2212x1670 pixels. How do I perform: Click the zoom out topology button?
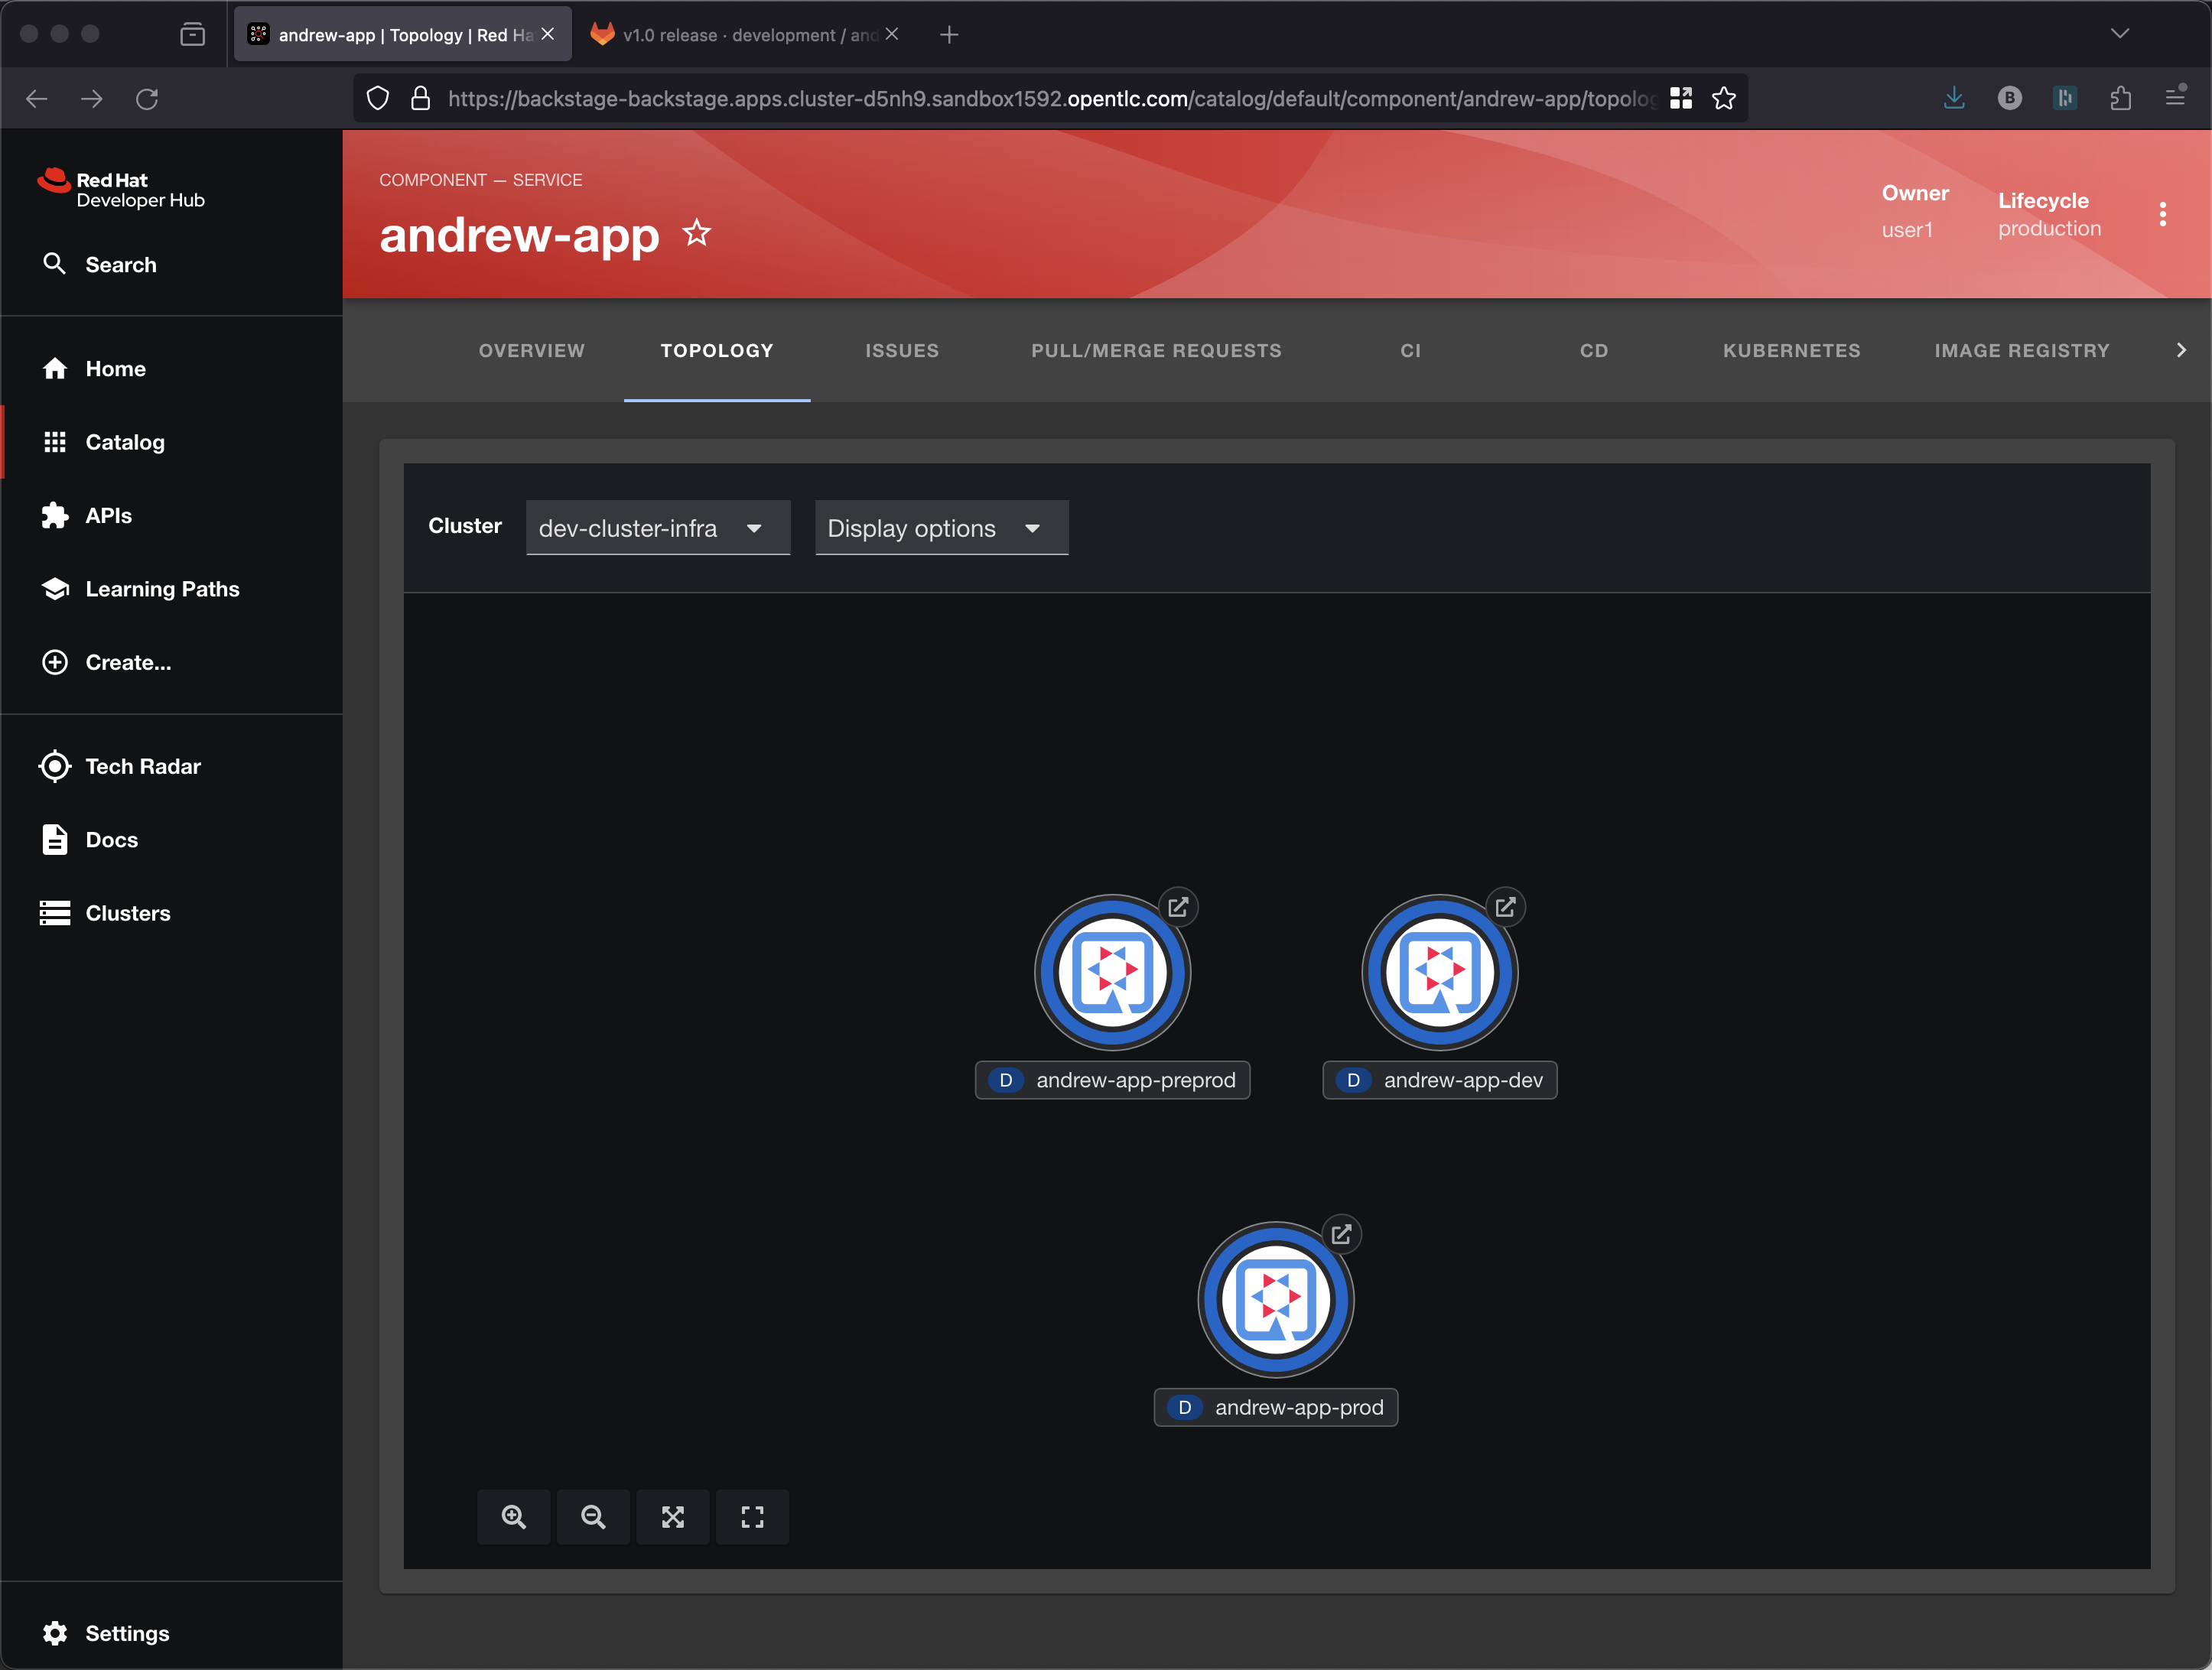[x=593, y=1516]
